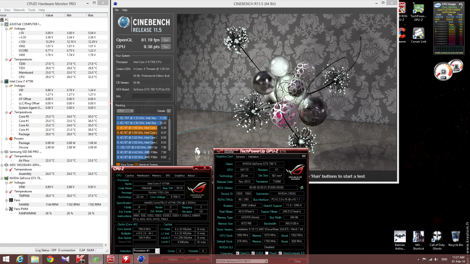Click the Cinebench ranking list scrollbar
The image size is (470, 264).
(170, 138)
